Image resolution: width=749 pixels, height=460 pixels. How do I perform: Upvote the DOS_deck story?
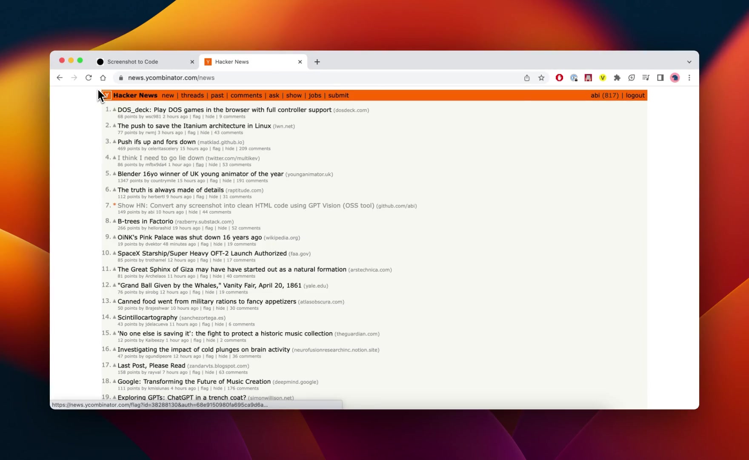[114, 109]
